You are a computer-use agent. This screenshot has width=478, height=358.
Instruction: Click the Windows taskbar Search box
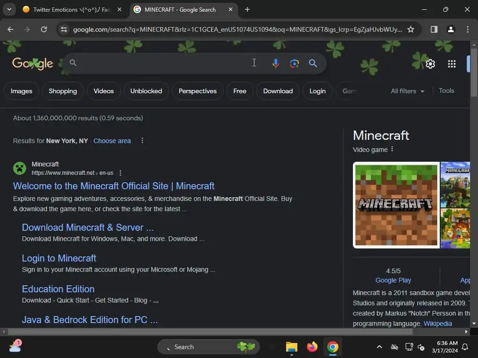click(x=209, y=347)
